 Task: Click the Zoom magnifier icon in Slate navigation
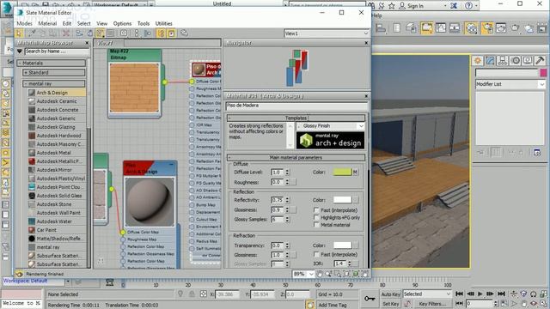[x=328, y=274]
